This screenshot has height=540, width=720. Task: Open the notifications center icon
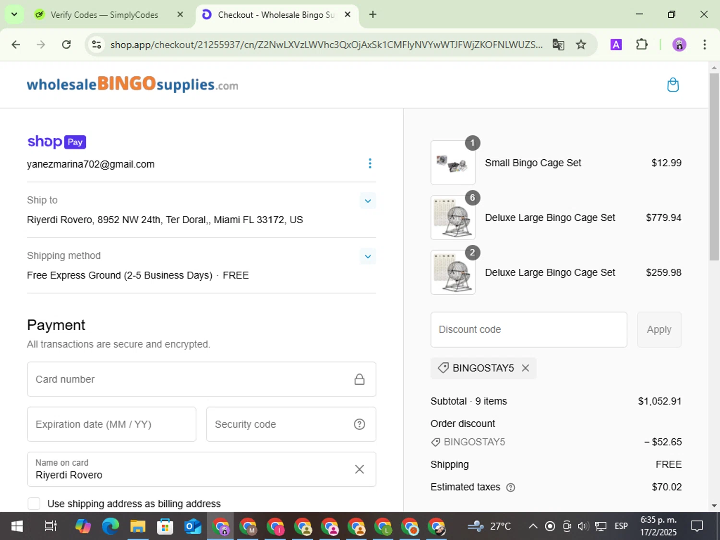click(697, 527)
